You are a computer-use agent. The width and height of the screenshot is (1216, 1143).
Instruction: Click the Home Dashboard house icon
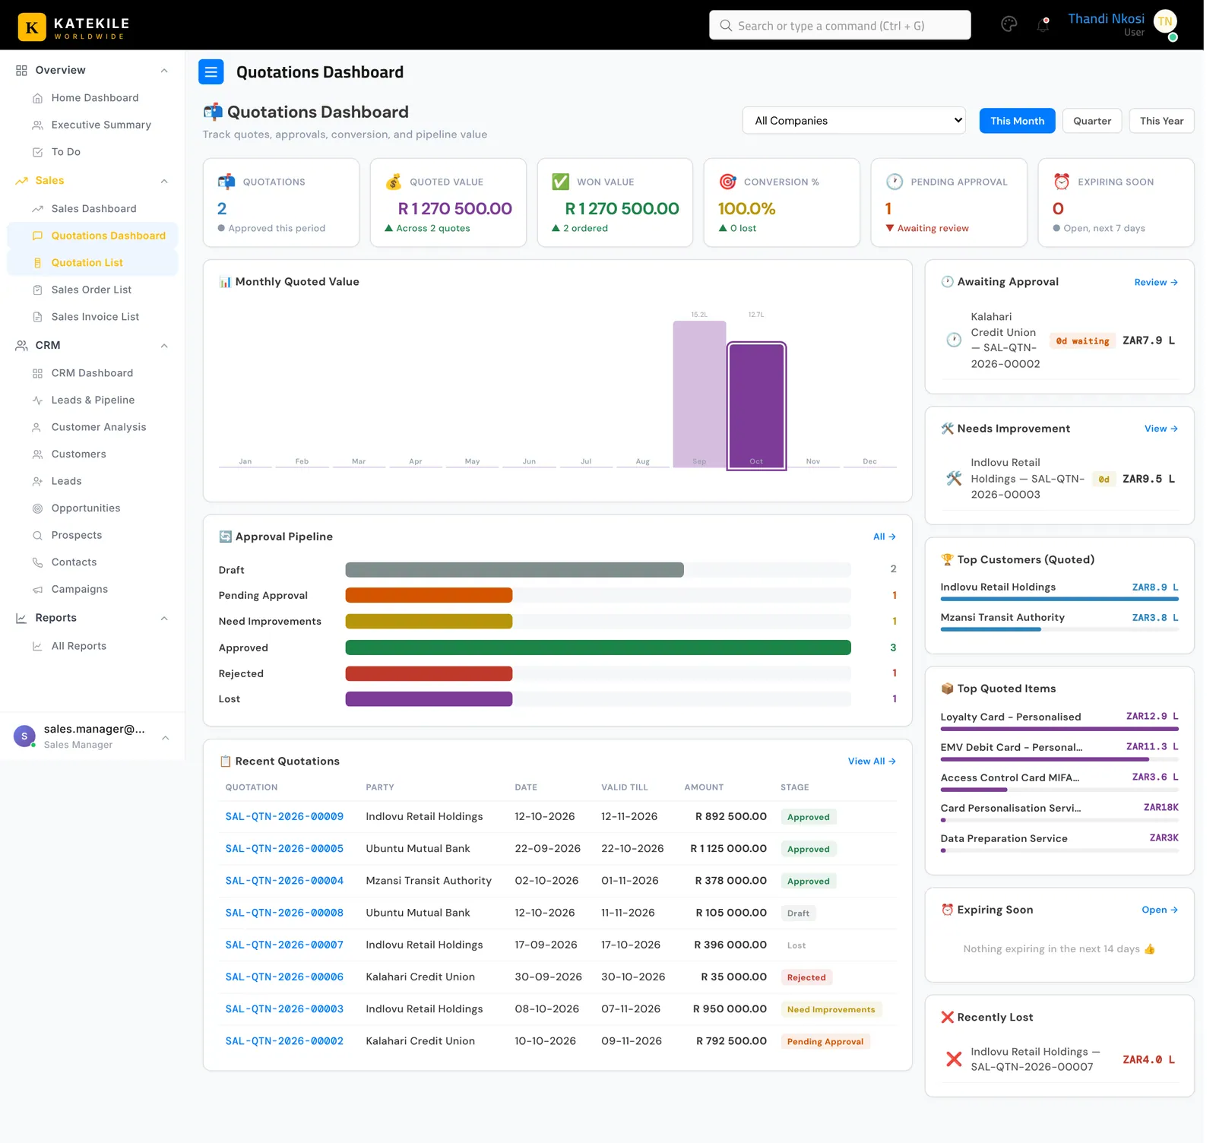(x=37, y=98)
